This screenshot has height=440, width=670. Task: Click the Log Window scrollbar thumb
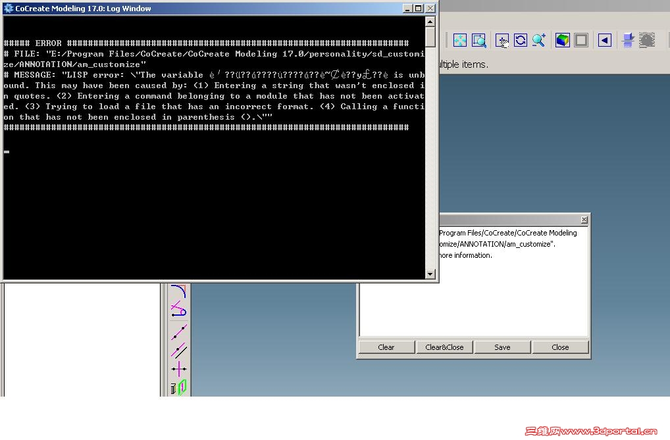click(430, 37)
